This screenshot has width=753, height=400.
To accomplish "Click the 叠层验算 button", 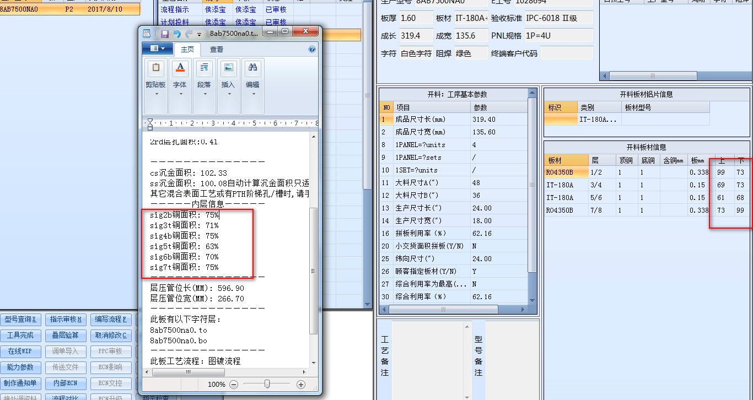I will (x=66, y=335).
